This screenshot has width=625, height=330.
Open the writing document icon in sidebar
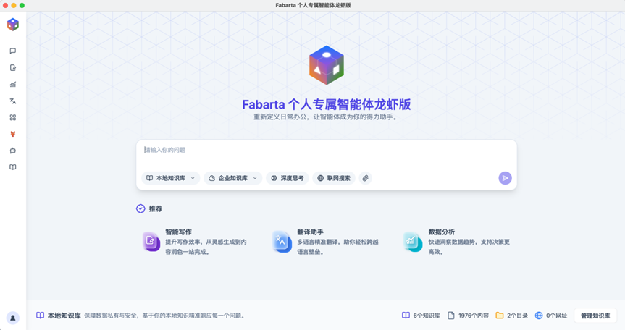tap(13, 68)
